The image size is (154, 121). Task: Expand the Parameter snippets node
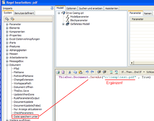point(7,24)
